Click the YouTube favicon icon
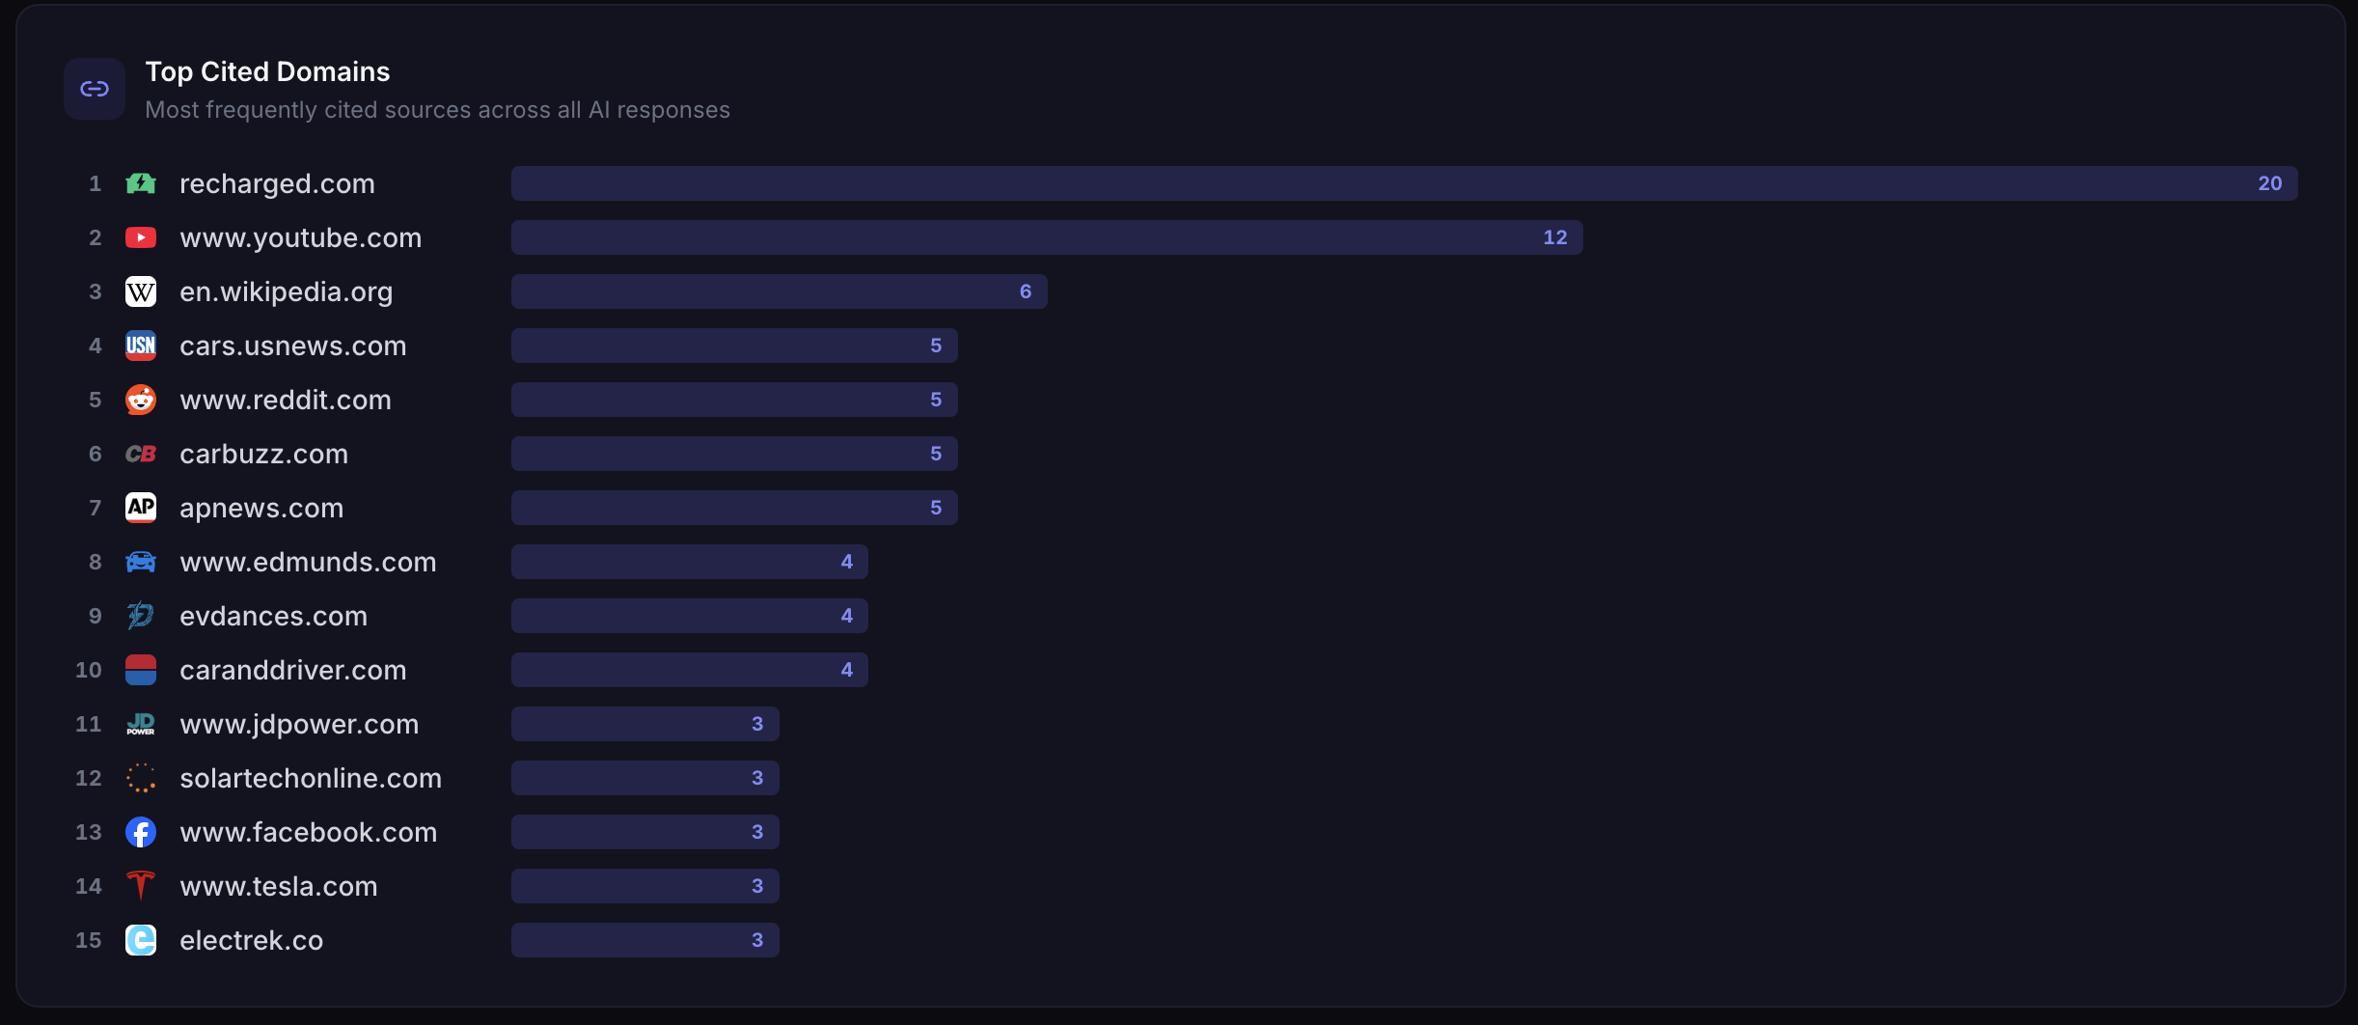Screen dimensions: 2358x1025 (x=141, y=236)
